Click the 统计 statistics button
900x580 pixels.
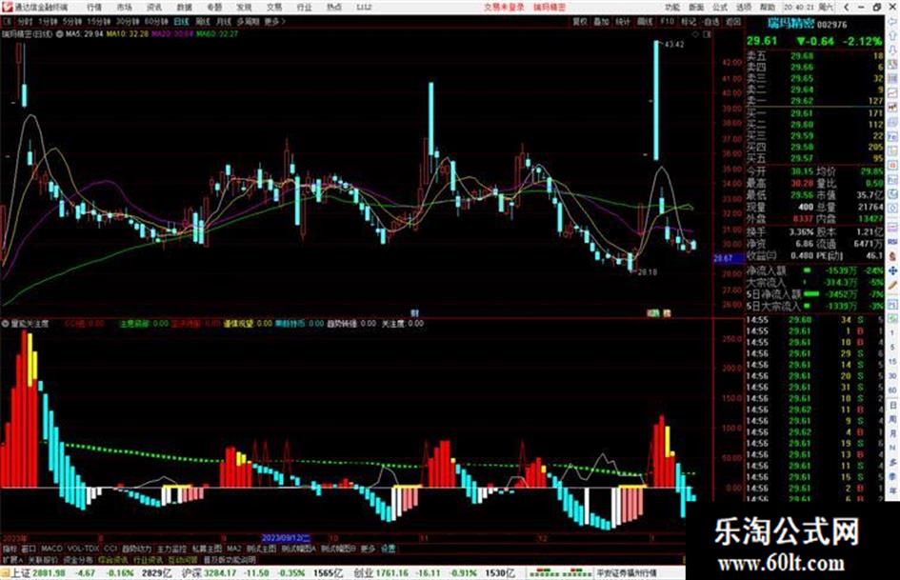623,21
